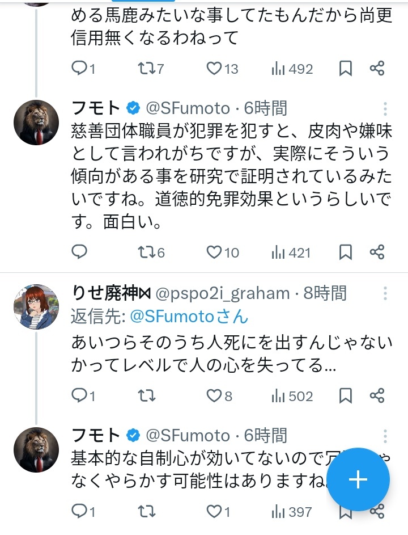
Task: Bookmark フモト's tweet with 421 views
Action: (346, 252)
